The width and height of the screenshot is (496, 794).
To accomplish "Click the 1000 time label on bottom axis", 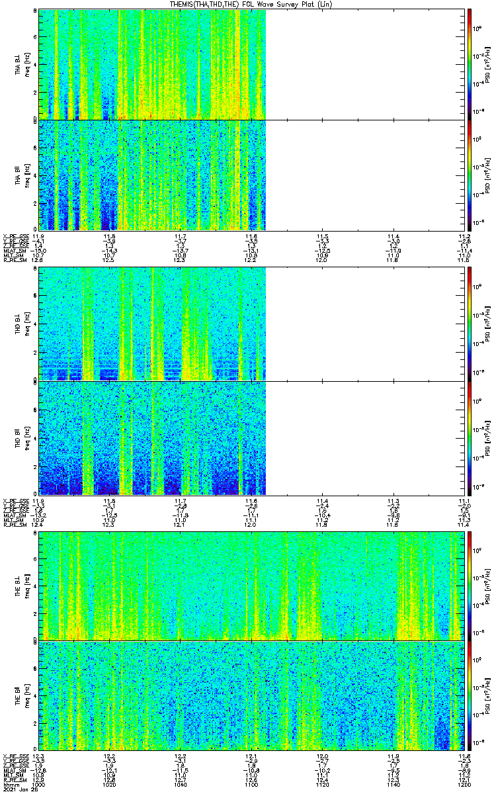I will [39, 784].
